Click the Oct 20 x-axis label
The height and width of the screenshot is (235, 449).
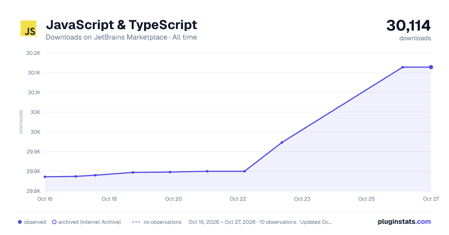(x=174, y=199)
